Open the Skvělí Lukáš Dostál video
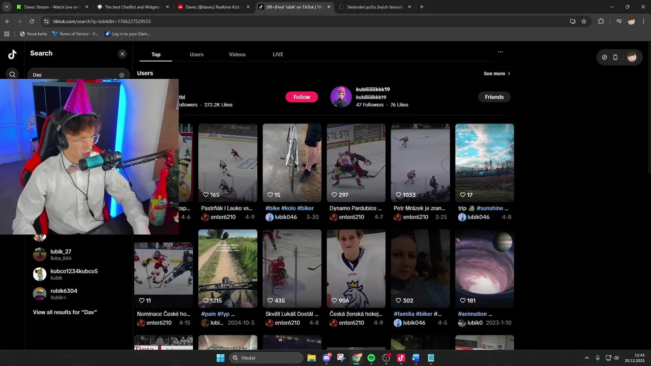 pyautogui.click(x=292, y=268)
